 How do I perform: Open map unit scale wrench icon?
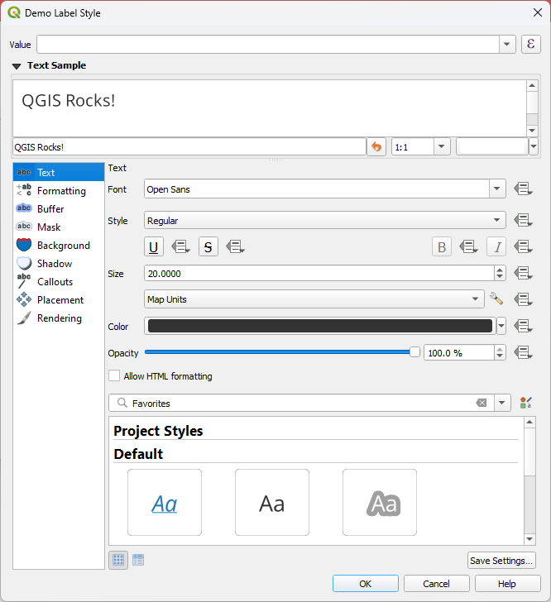click(496, 299)
